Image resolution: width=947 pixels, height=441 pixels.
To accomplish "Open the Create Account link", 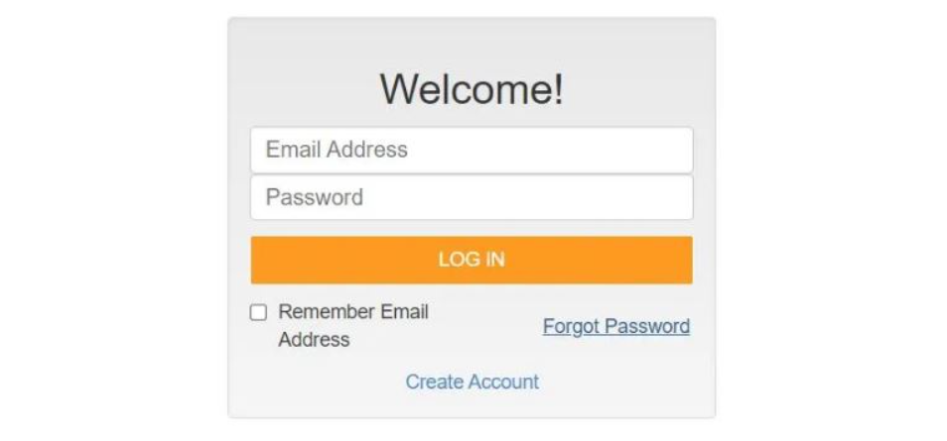I will click(x=473, y=382).
